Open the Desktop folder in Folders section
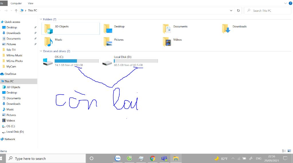293x163 pixels. pyautogui.click(x=108, y=29)
